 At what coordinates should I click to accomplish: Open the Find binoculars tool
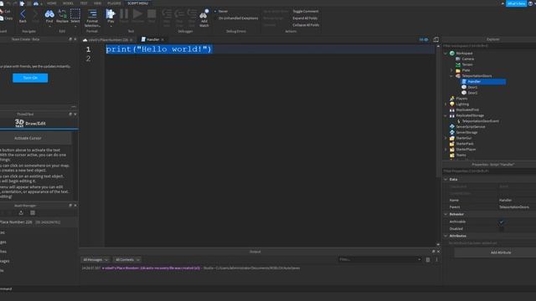coord(49,16)
